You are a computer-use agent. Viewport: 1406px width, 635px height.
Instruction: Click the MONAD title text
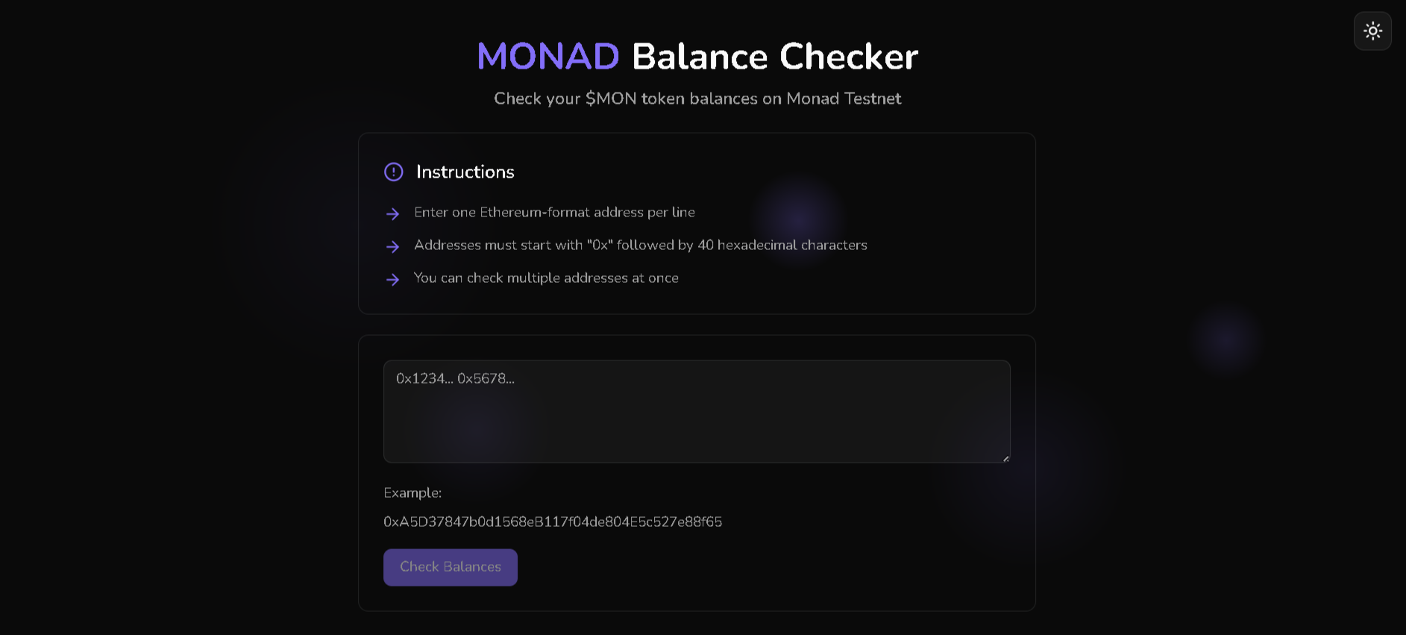[547, 56]
